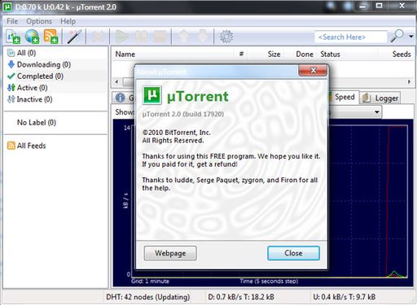417x305 pixels.
Task: Move torrent down the queue arrow
Action: [203, 37]
